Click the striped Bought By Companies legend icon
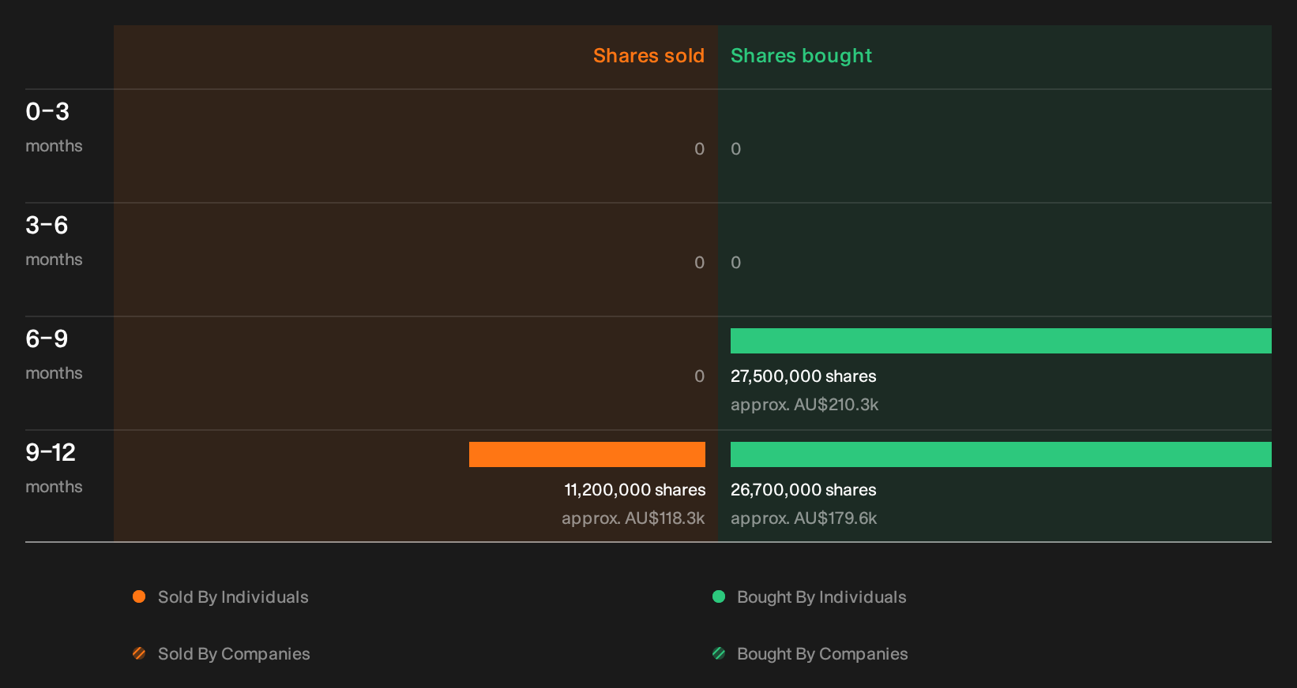 [x=719, y=653]
